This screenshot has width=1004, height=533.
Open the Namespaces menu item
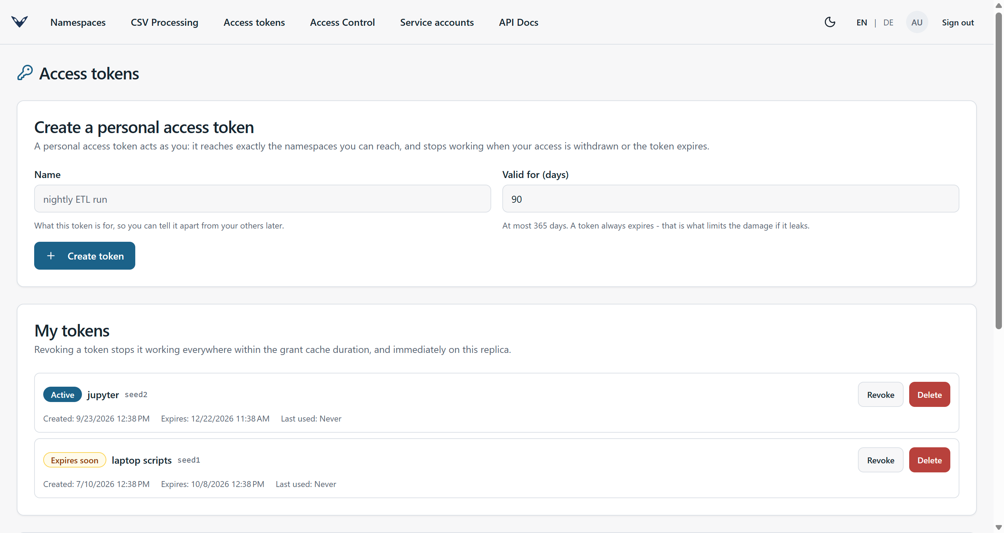click(78, 22)
